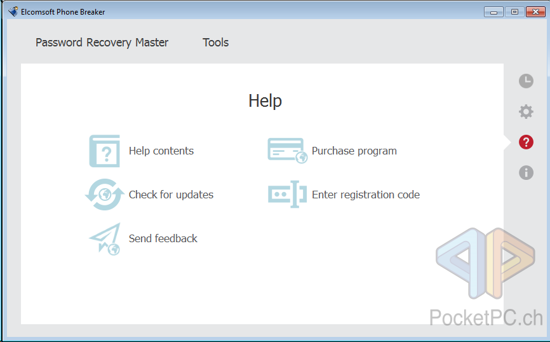Click the Elcomsoft Phone Breaker title bar icon
The image size is (550, 342).
tap(13, 11)
